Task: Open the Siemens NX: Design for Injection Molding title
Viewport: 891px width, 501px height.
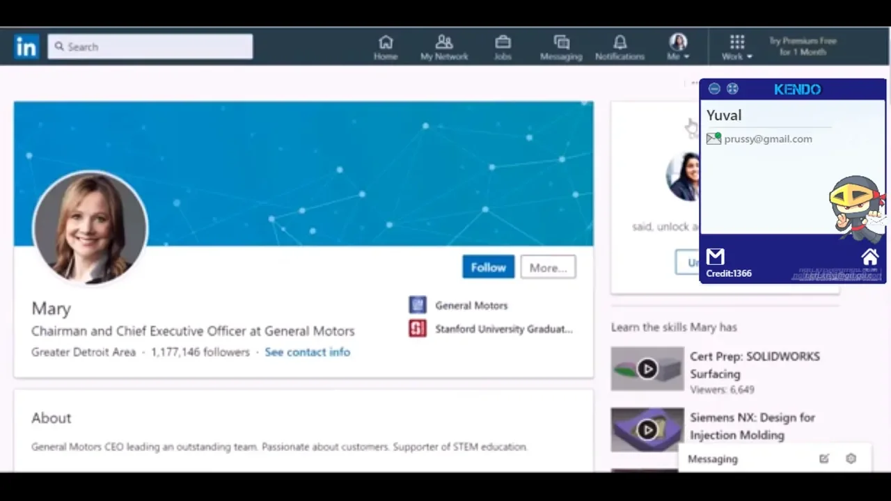Action: (x=752, y=426)
